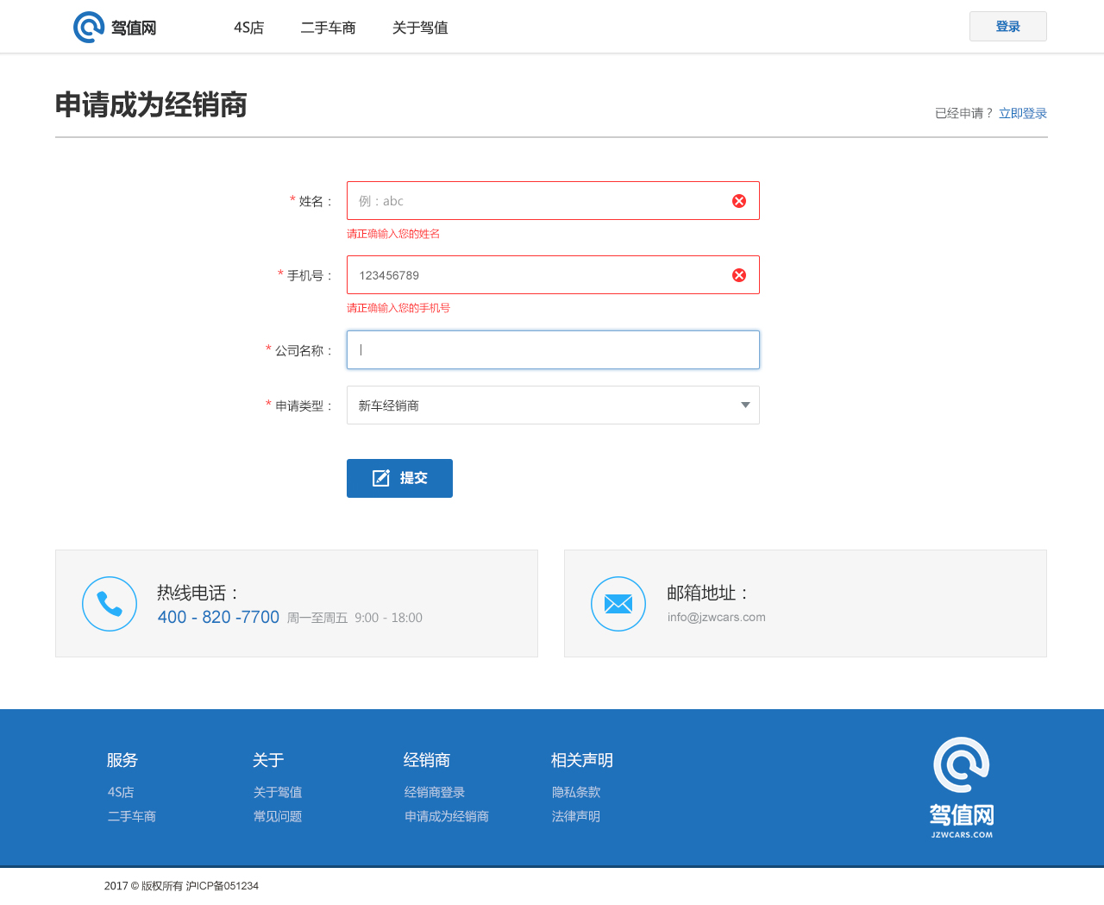1104x905 pixels.
Task: Click the 周一至周五 9:00 - 18:00 hours text
Action: tap(354, 618)
